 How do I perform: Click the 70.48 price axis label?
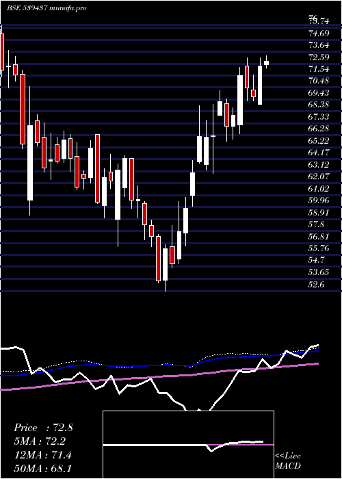[x=319, y=81]
